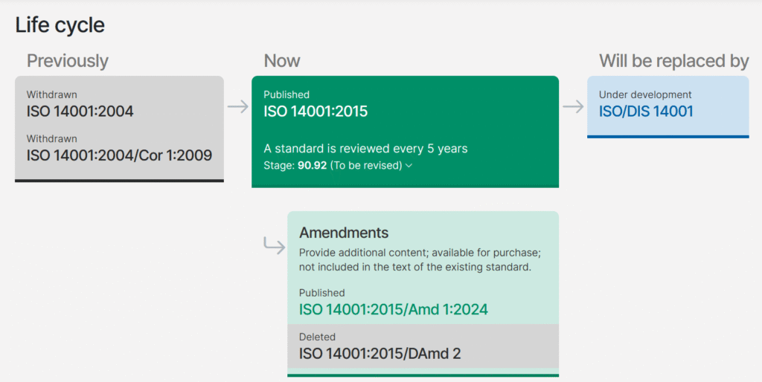Open ISO 14001:2004/Cor 1:2009 corrigendum
Image resolution: width=762 pixels, height=382 pixels.
[x=119, y=155]
